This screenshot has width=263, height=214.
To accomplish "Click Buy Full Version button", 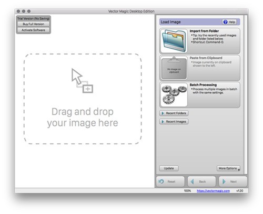I will pos(33,24).
